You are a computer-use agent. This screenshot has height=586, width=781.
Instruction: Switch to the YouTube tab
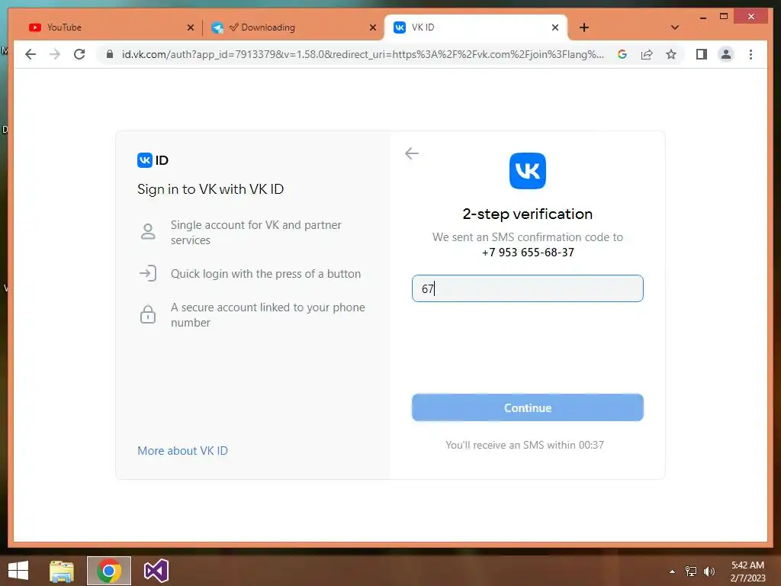pyautogui.click(x=111, y=27)
